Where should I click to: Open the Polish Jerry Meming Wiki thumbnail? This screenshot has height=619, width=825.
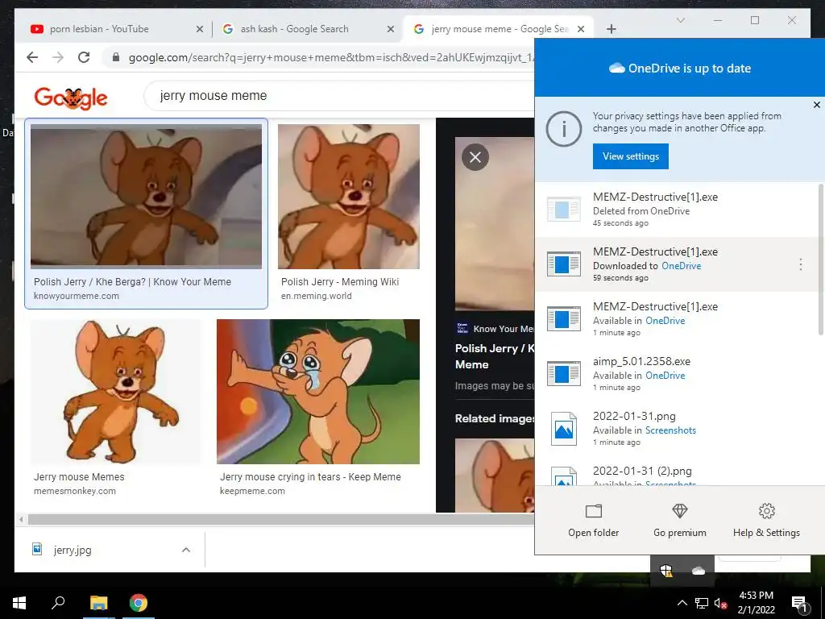pos(349,197)
